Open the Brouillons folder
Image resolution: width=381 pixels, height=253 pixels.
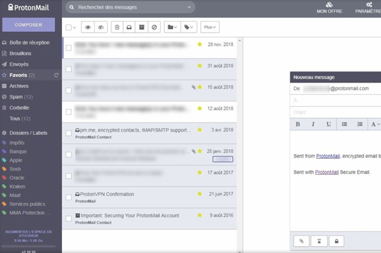click(20, 53)
